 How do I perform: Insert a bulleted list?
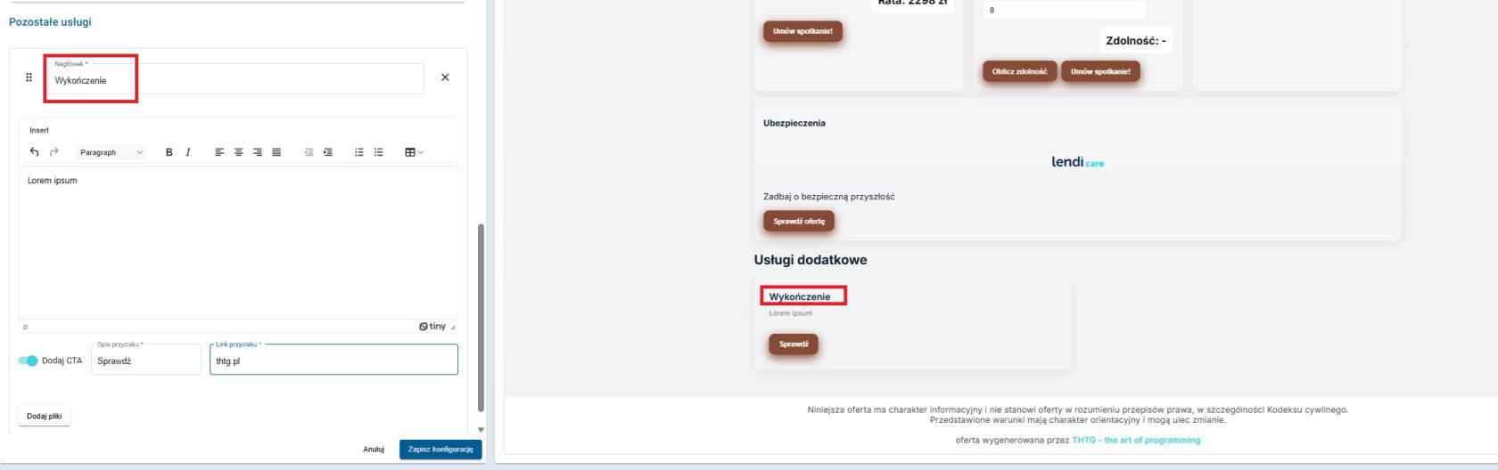[x=379, y=152]
